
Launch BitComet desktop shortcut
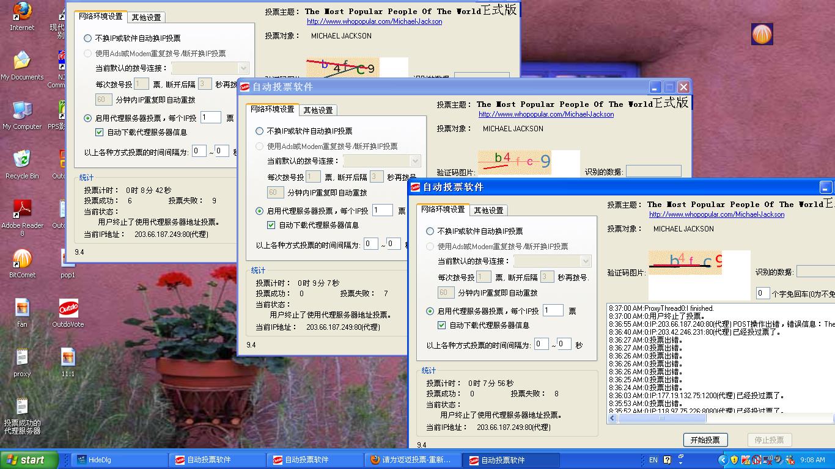click(x=22, y=260)
